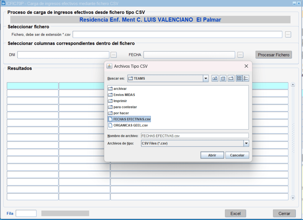Select the para contestar folder

click(125, 107)
